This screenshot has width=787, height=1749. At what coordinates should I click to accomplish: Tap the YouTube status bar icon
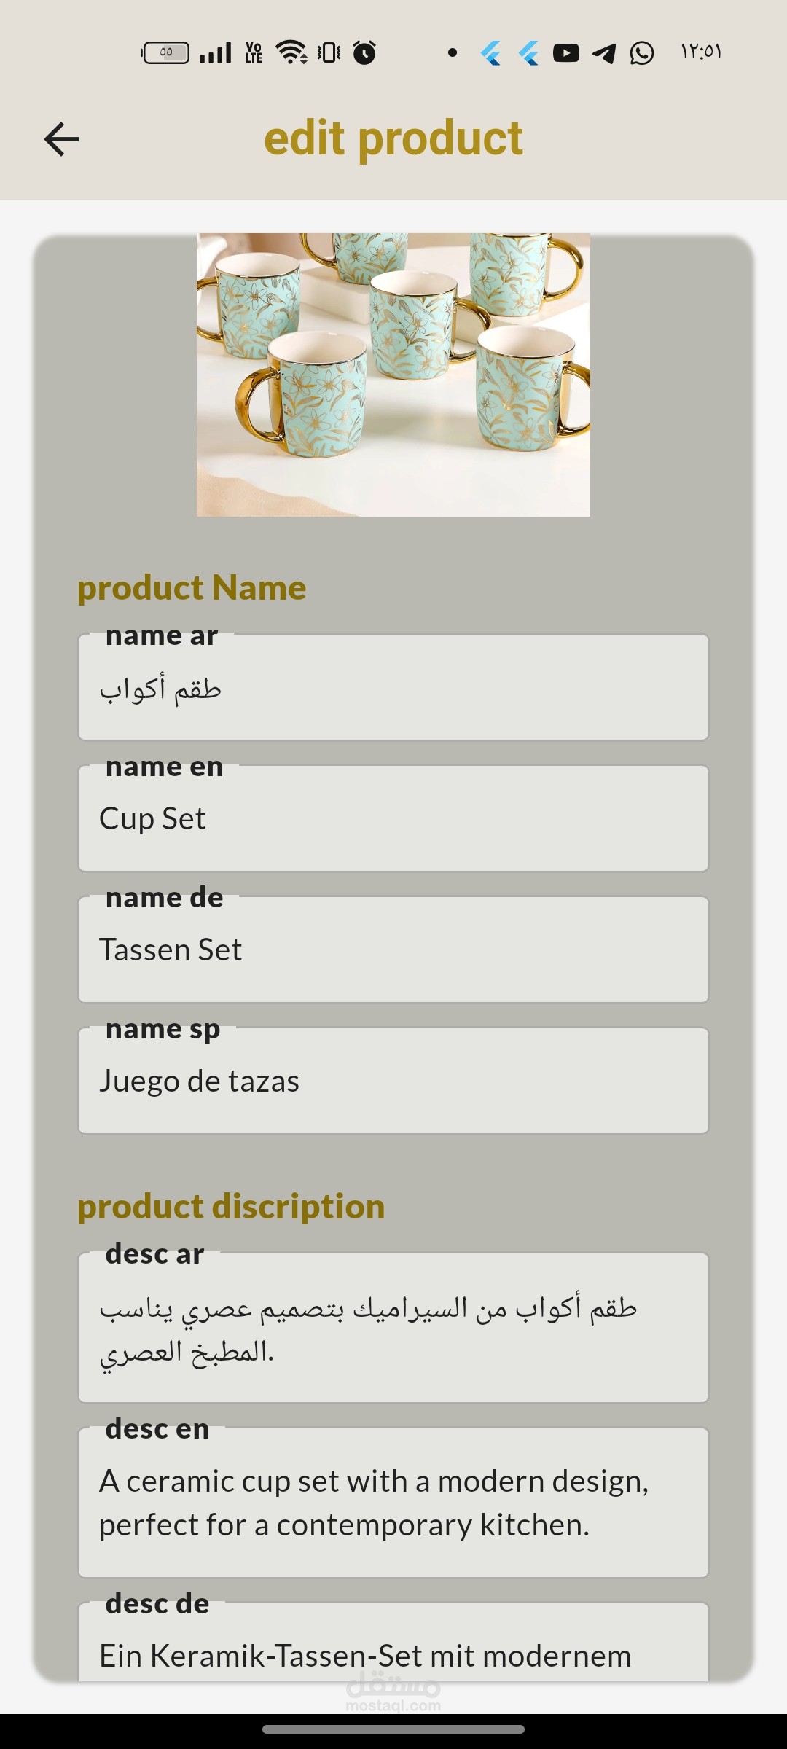click(566, 53)
